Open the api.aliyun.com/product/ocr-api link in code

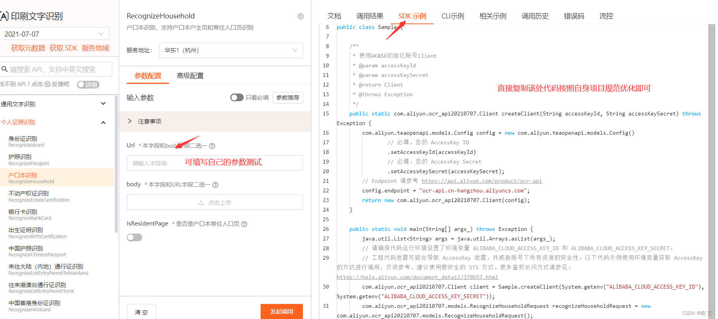(x=482, y=181)
